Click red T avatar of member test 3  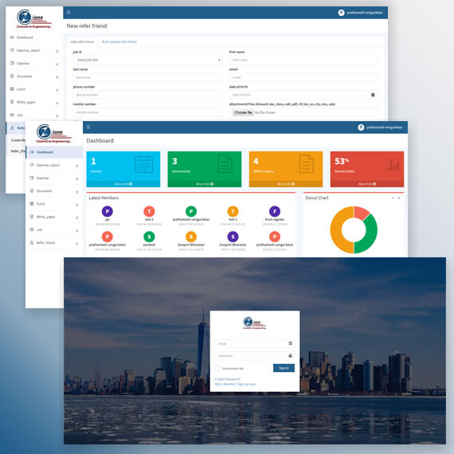(x=149, y=211)
